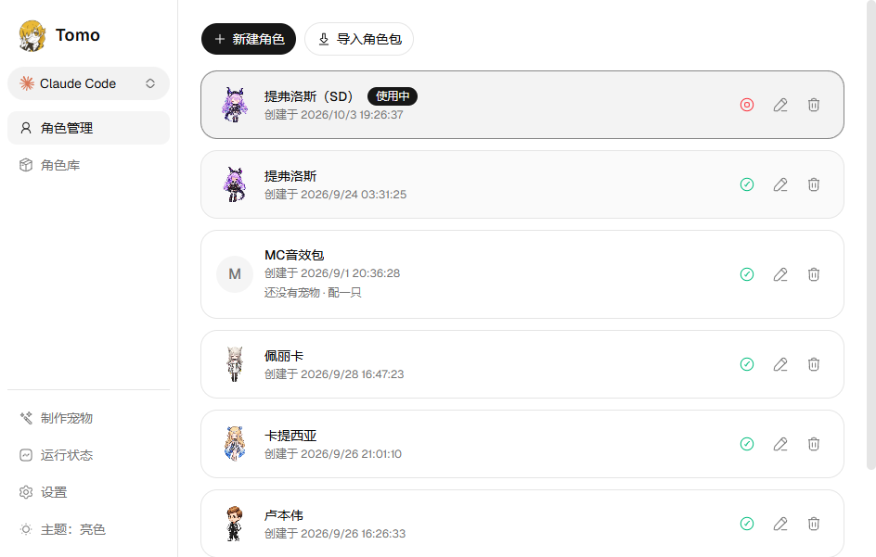Click the 新建角色 button
Image resolution: width=876 pixels, height=557 pixels.
tap(249, 39)
